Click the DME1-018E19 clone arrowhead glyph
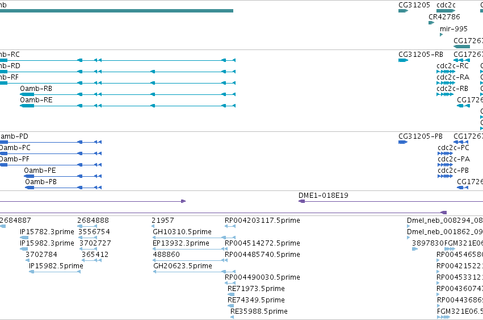The image size is (483, 320). 301,201
